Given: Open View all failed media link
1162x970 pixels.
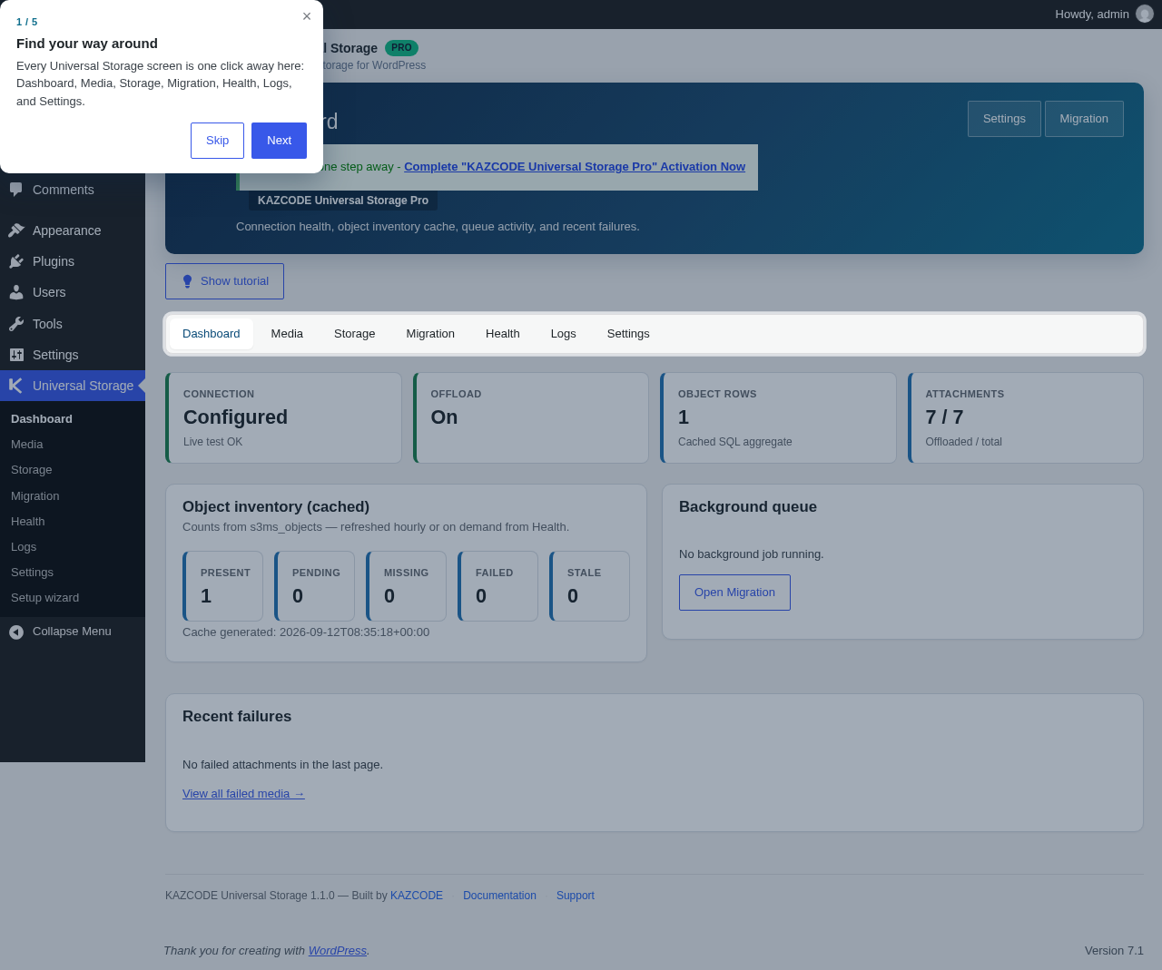Looking at the screenshot, I should click(x=243, y=794).
